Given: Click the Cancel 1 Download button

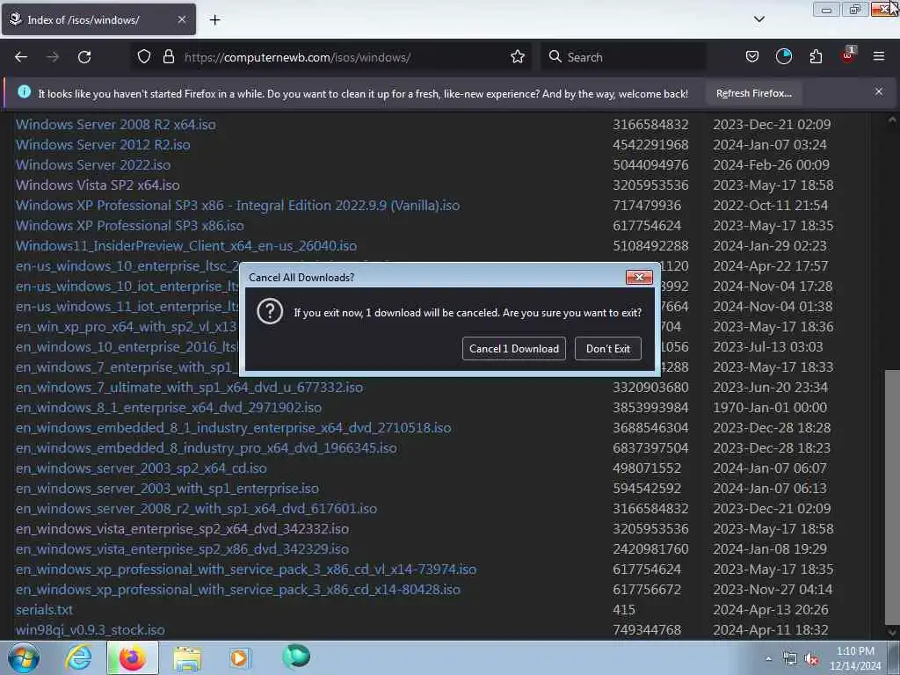Looking at the screenshot, I should tap(513, 348).
